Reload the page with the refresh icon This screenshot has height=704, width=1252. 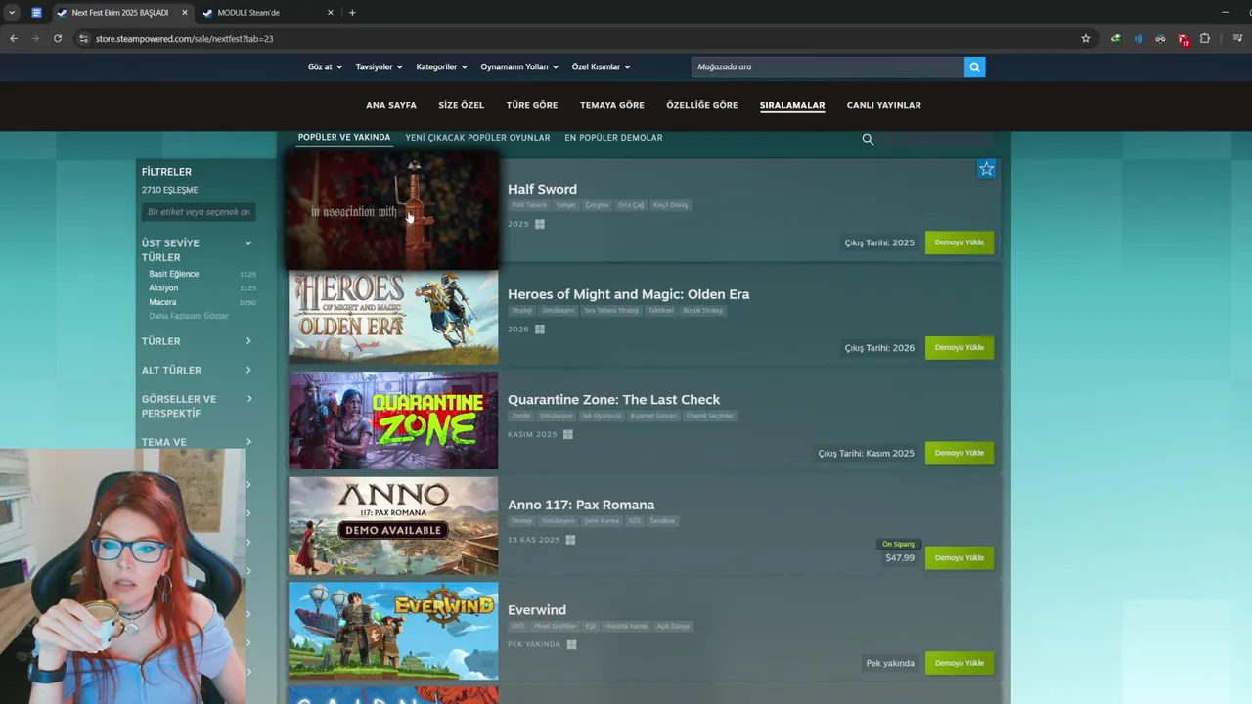(58, 38)
